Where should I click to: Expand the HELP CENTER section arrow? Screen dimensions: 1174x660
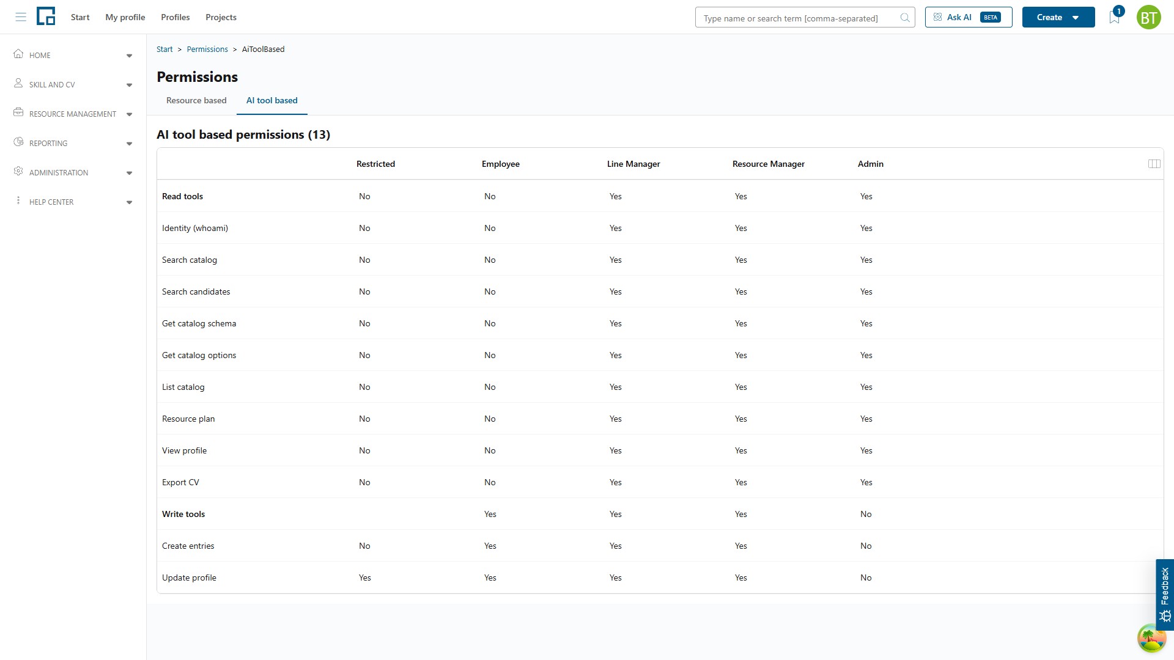click(x=129, y=202)
